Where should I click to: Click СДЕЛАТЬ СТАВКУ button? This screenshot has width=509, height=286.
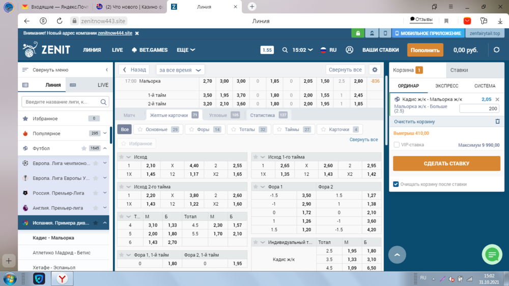pyautogui.click(x=446, y=164)
